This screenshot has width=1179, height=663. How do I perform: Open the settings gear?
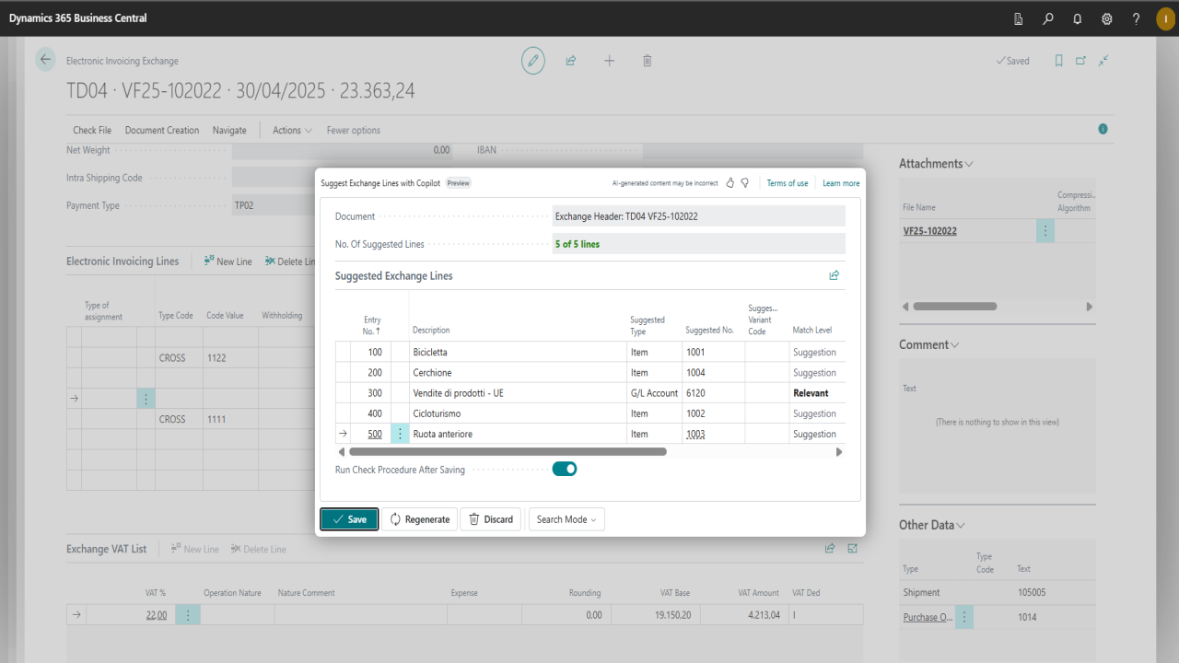(x=1107, y=18)
